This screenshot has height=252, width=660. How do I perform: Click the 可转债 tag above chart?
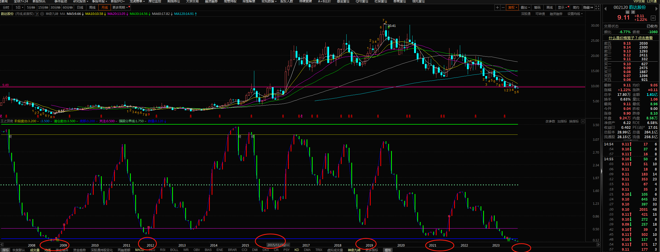point(540,14)
